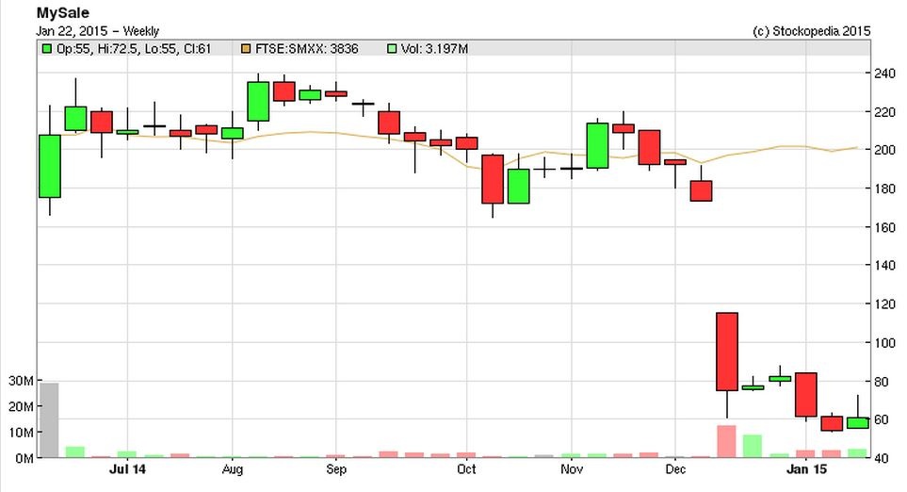
Task: Click the tallest red volume bar in December
Action: (726, 441)
